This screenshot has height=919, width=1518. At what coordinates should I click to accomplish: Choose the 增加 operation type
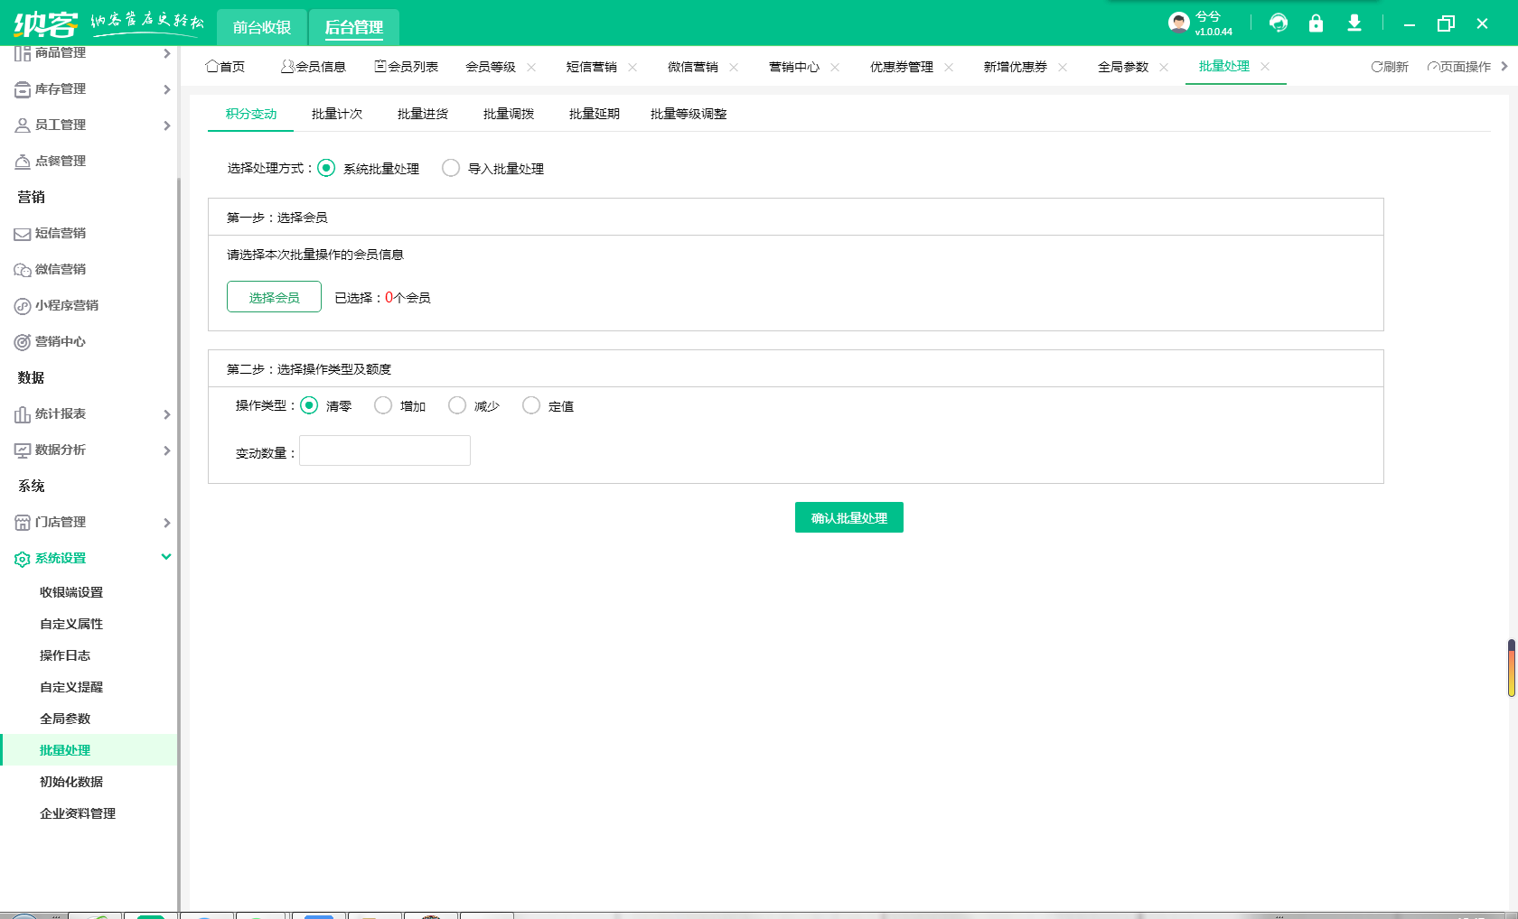click(x=382, y=405)
